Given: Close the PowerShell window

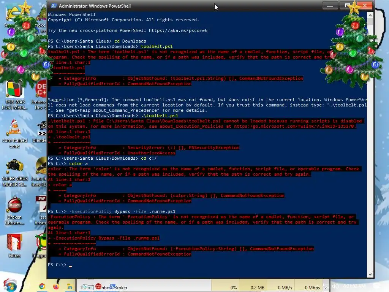Looking at the screenshot, I should coord(365,5).
